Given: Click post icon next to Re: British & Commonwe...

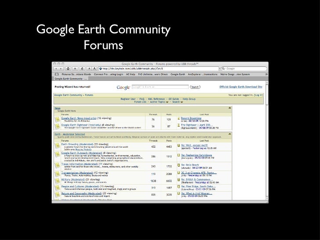Looking at the screenshot, I should (x=179, y=180).
